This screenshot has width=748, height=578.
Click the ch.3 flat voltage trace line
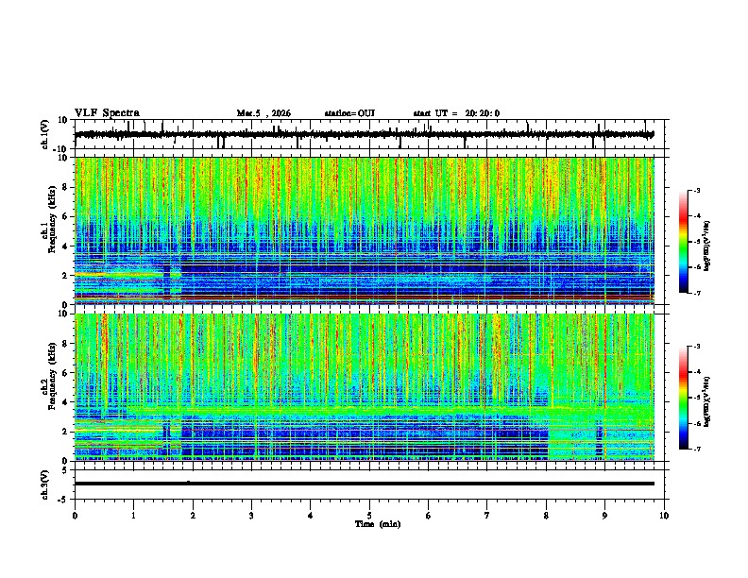coord(365,484)
